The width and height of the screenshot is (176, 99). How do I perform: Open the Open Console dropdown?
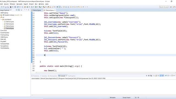coord(174,76)
